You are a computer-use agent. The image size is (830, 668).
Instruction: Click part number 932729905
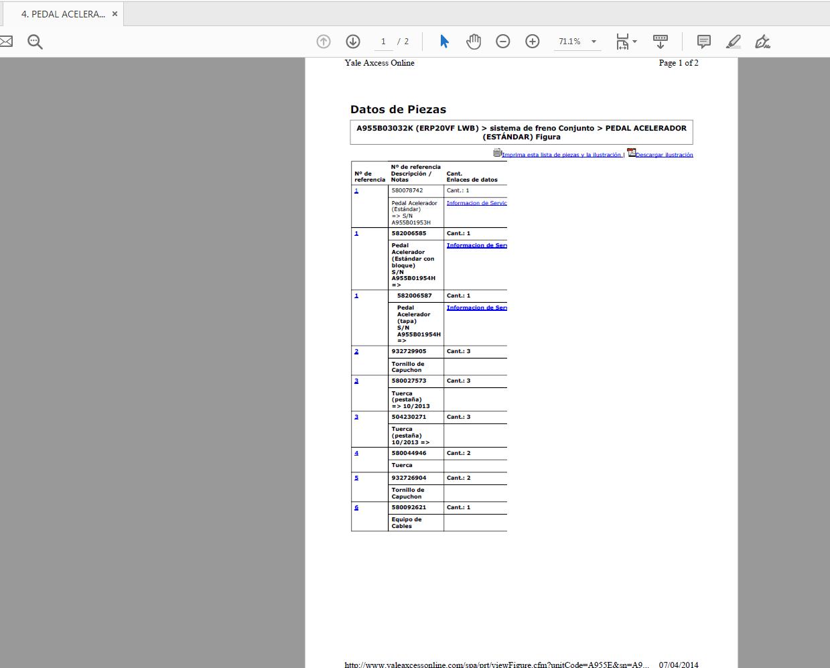(409, 351)
